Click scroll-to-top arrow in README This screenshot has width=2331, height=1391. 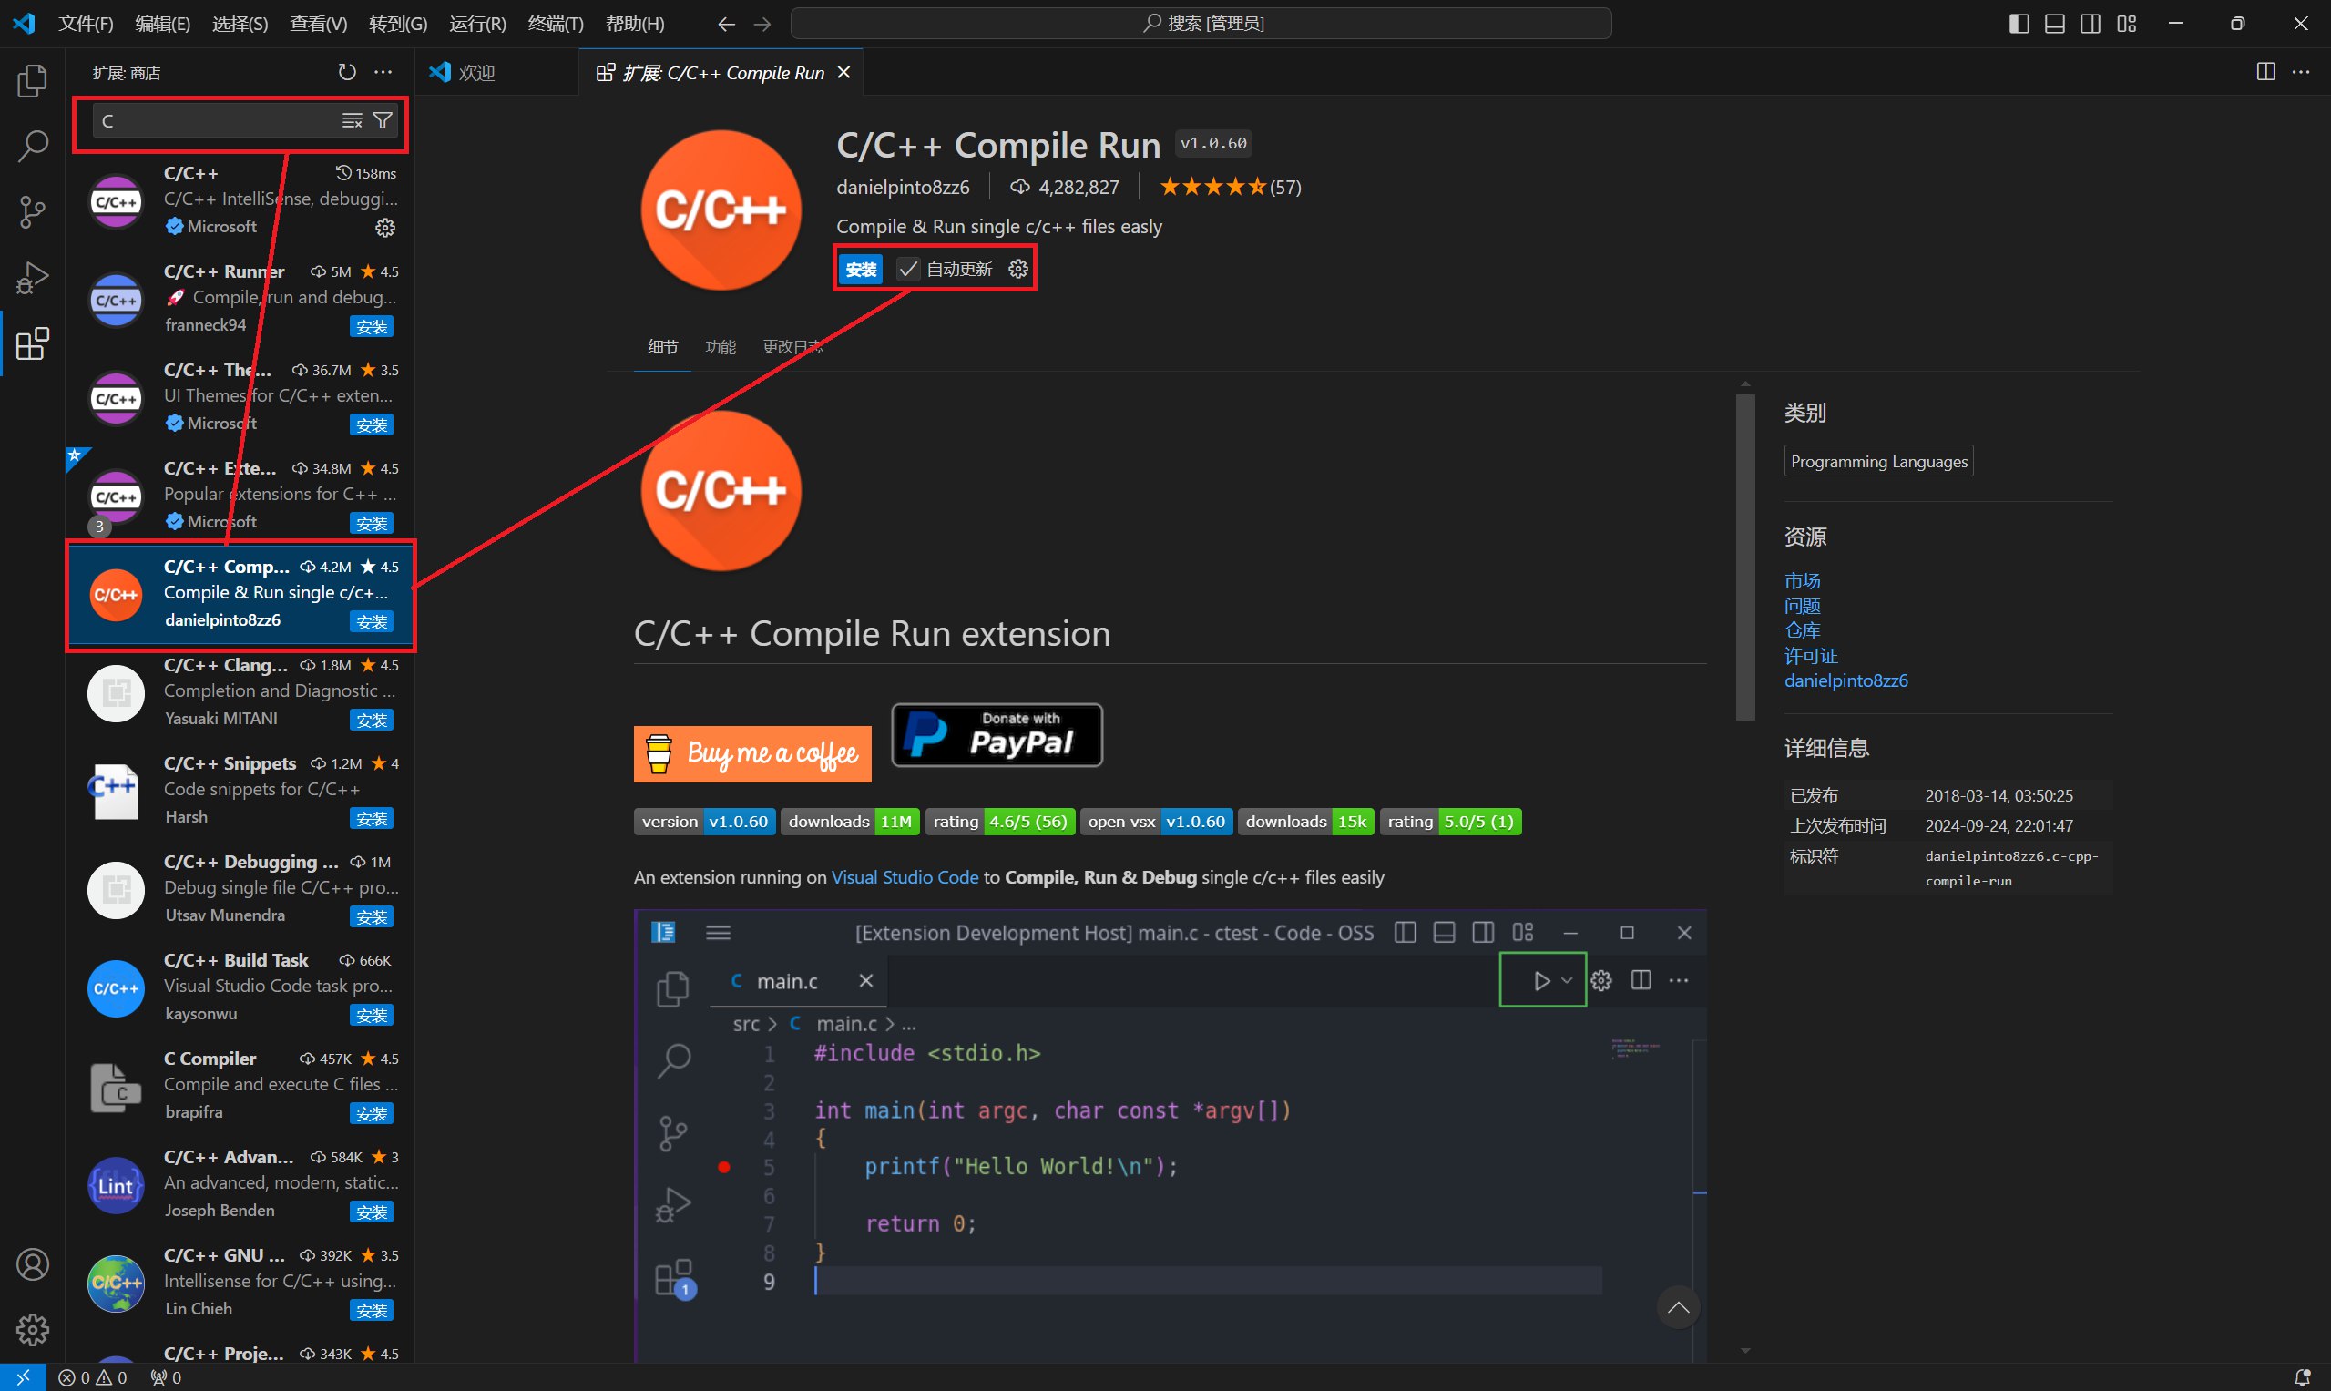click(1679, 1306)
